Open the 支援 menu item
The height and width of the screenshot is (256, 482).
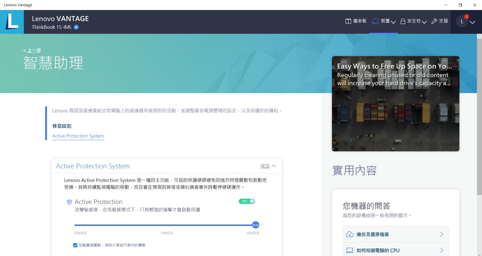[x=443, y=21]
